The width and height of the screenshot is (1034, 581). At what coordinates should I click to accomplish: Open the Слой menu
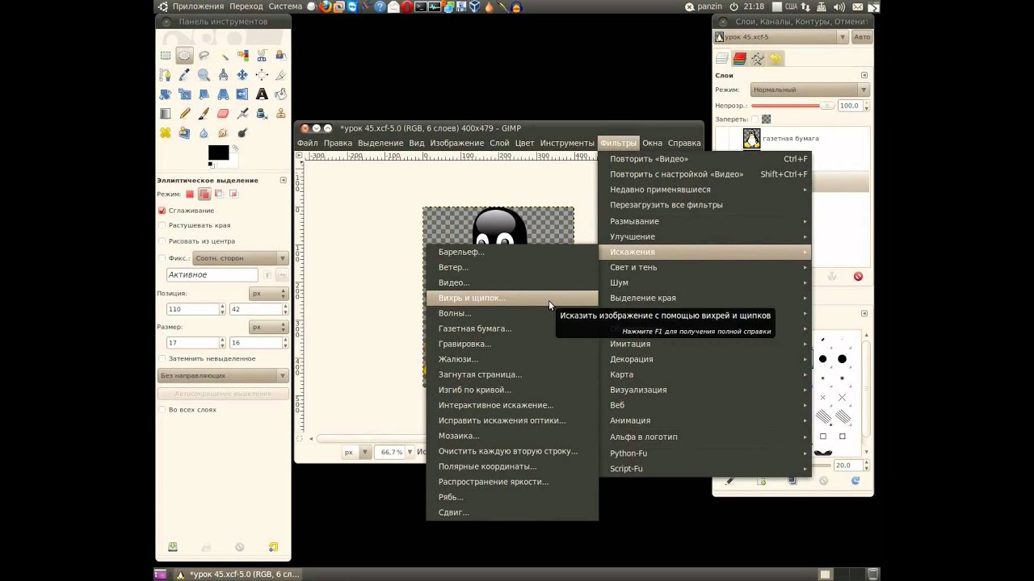click(499, 143)
